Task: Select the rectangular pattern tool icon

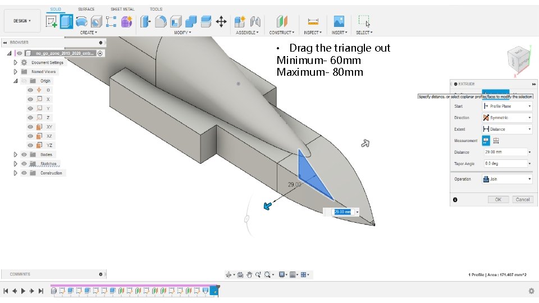Action: point(111,22)
